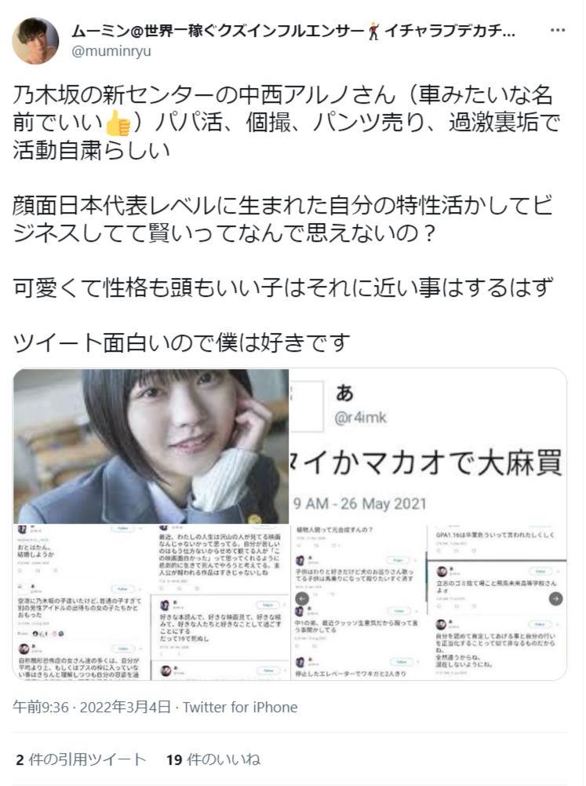This screenshot has height=786, width=586.
Task: Open the author's display name link
Action: tap(293, 31)
